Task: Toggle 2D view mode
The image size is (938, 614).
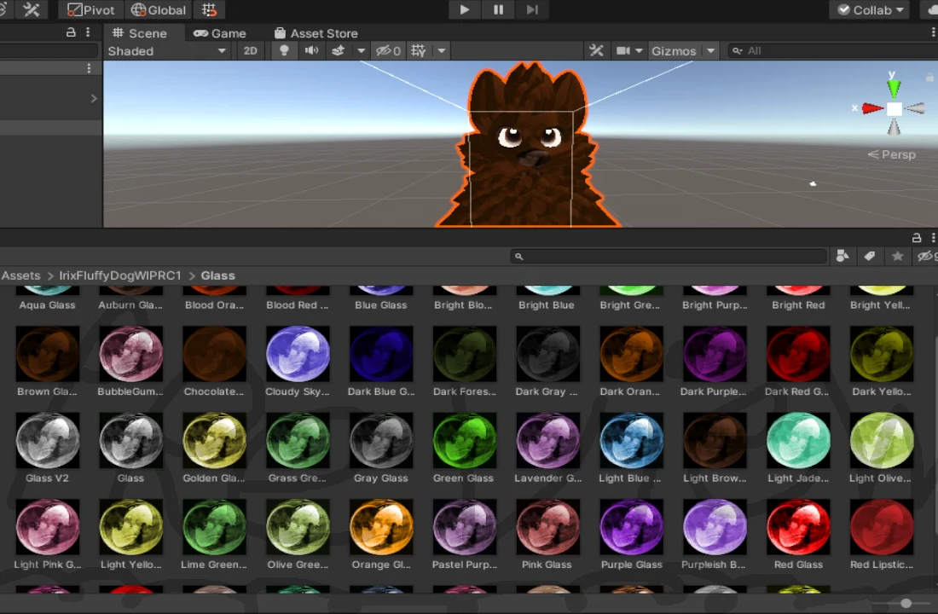Action: [x=251, y=51]
